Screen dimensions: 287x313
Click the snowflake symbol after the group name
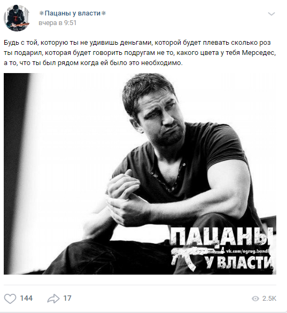103,13
